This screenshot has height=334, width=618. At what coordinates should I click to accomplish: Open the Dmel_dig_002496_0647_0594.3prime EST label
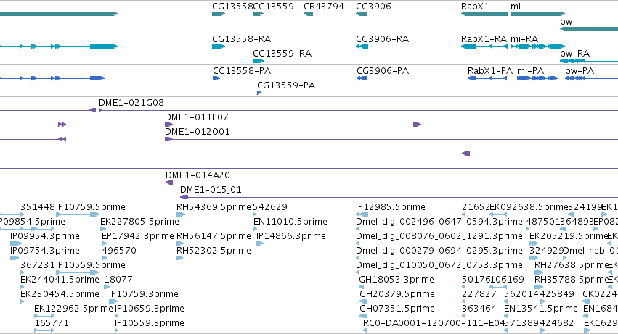coord(439,222)
